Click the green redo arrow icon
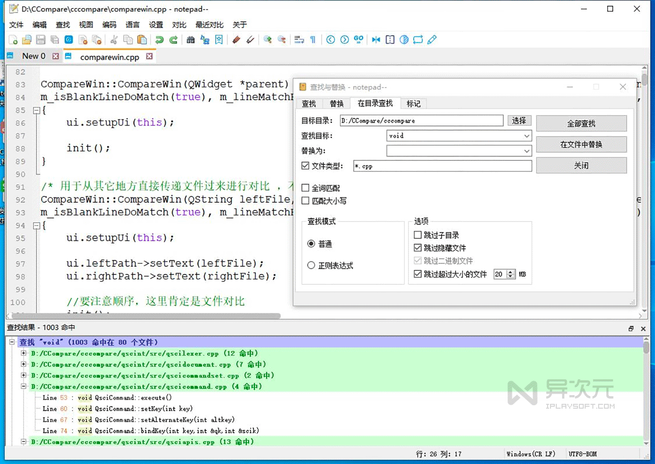Image resolution: width=655 pixels, height=464 pixels. [x=173, y=40]
